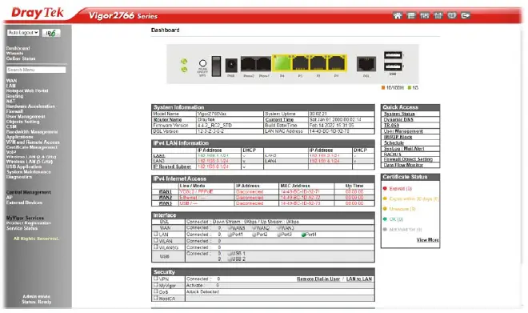
Task: Open Wireless LAN (5 GHz) menu
Action: (x=30, y=162)
